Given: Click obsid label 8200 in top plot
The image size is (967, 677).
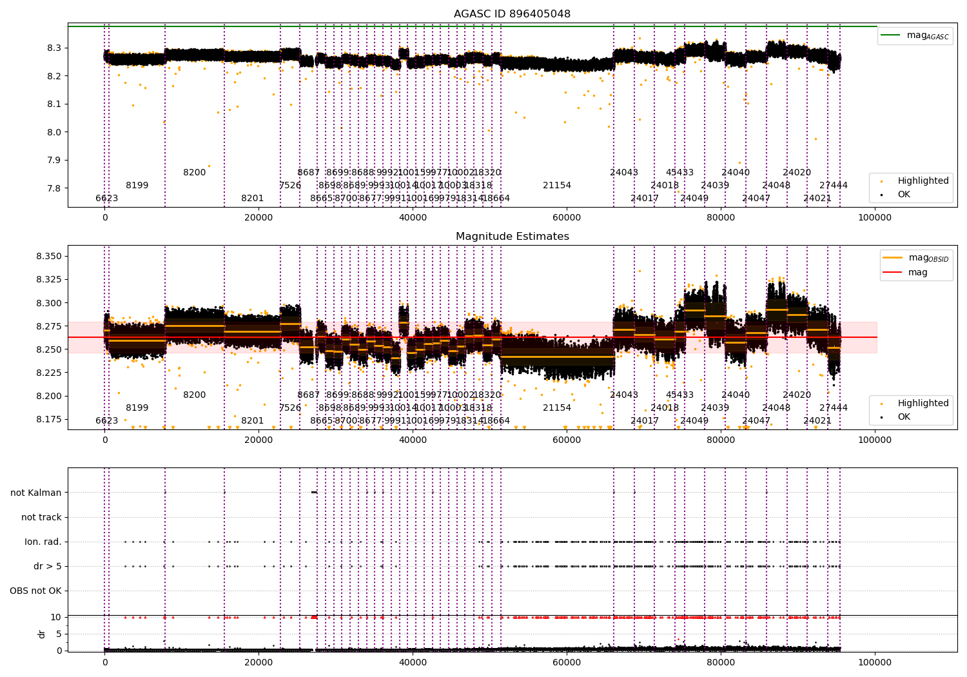Looking at the screenshot, I should coord(195,172).
